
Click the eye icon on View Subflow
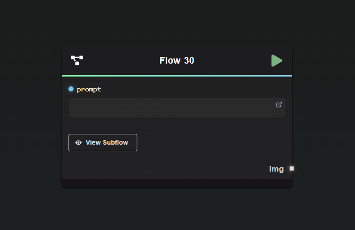point(78,143)
